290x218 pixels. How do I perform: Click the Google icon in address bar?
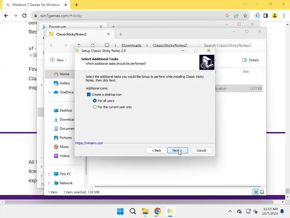pyautogui.click(x=227, y=16)
